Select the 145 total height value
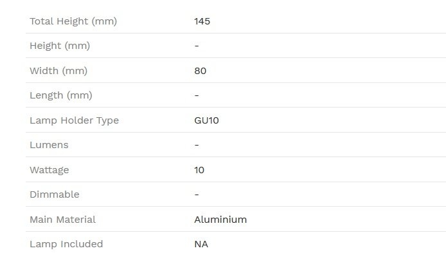 click(202, 21)
